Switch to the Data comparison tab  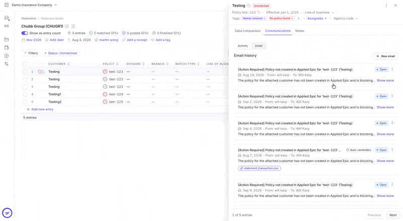[247, 31]
